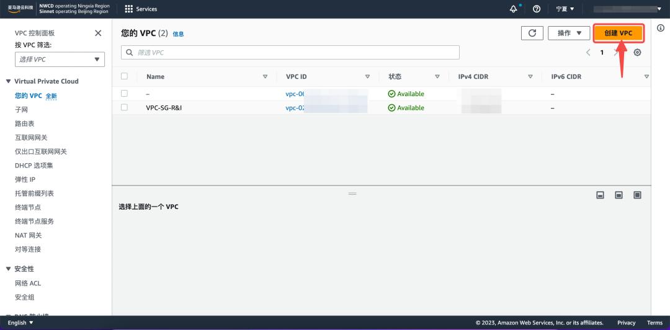Image resolution: width=670 pixels, height=330 pixels.
Task: Collapse the Virtual Private Cloud section
Action: 9,81
